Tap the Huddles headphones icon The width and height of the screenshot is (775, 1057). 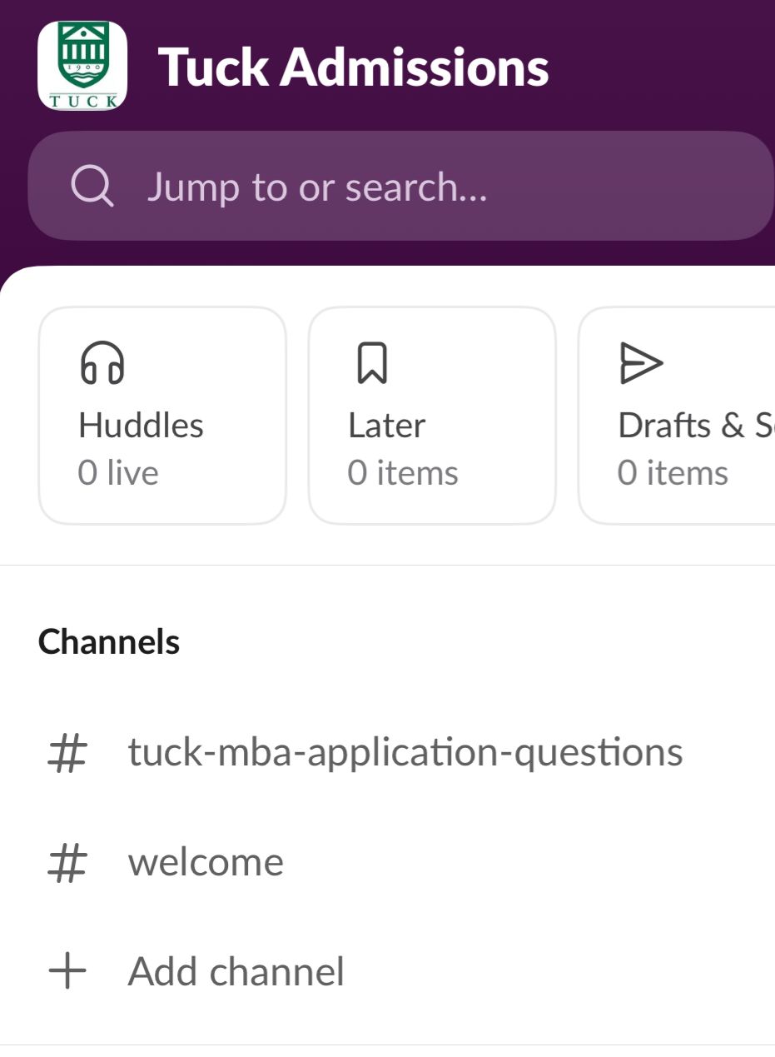pos(102,364)
